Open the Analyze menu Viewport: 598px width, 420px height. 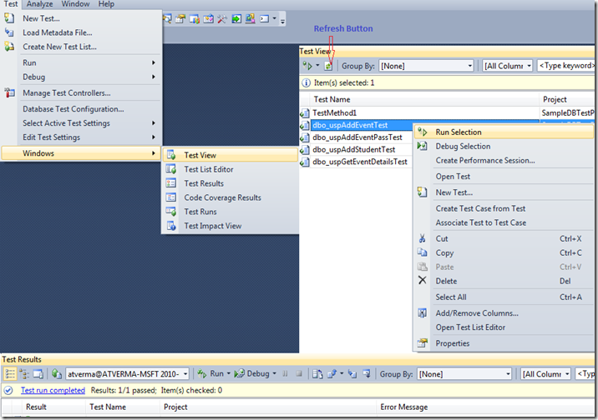tap(39, 4)
